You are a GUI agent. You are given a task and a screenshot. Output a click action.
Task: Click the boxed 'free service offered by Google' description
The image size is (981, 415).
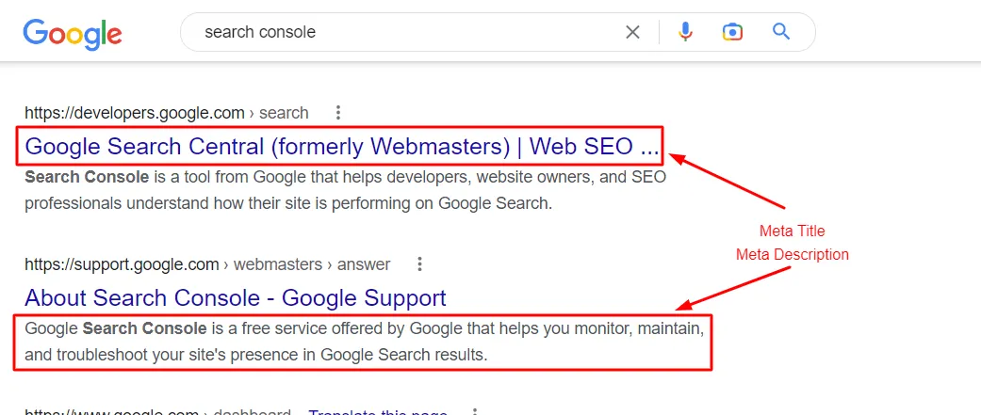[x=364, y=342]
